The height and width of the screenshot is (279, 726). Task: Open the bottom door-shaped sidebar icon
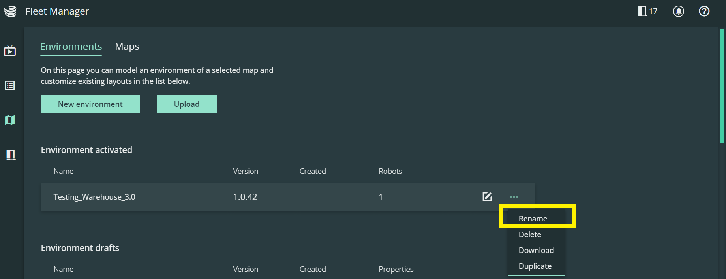[11, 155]
